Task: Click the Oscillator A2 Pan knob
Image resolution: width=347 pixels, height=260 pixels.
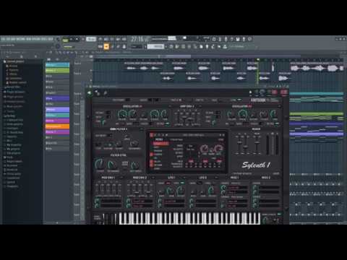Action: 274,114
